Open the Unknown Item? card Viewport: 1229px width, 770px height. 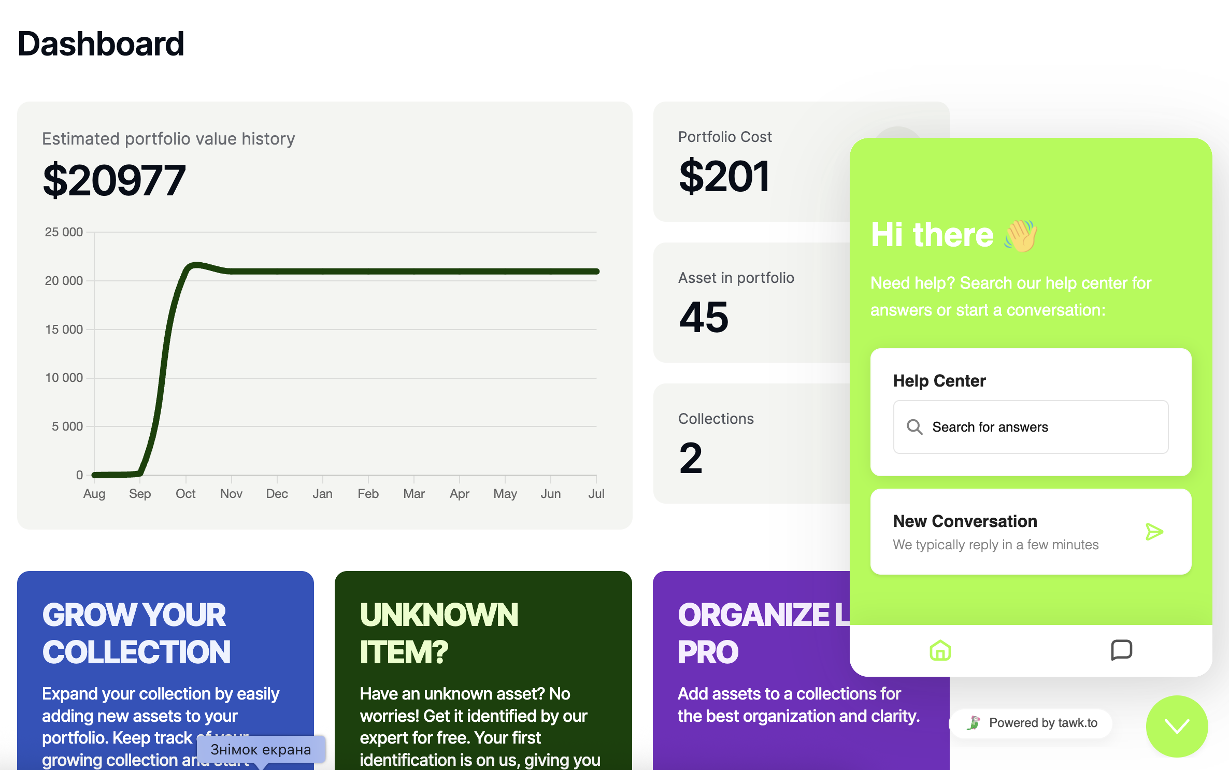[483, 668]
